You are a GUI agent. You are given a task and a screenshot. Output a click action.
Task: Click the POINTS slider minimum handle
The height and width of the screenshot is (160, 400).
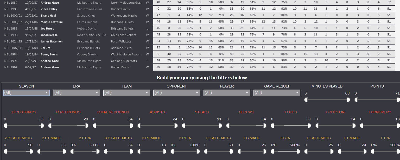356,100
